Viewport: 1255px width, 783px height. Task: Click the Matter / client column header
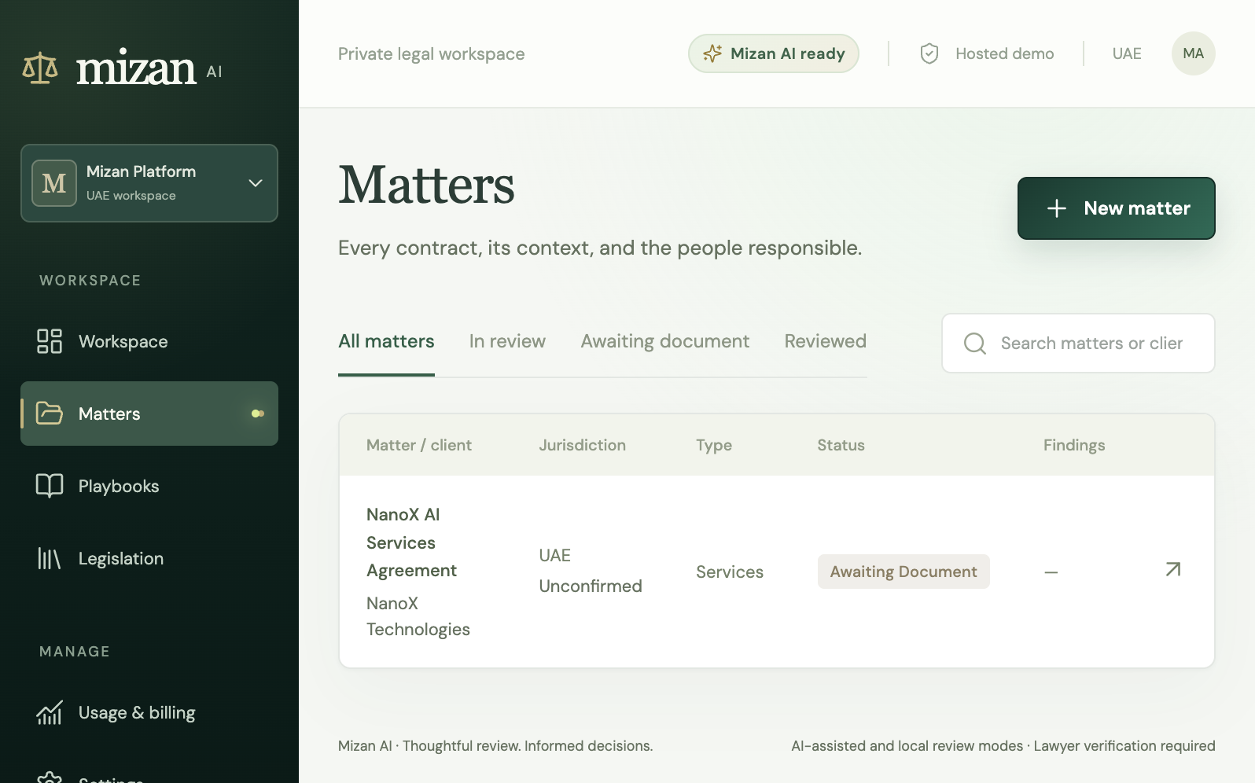point(419,445)
